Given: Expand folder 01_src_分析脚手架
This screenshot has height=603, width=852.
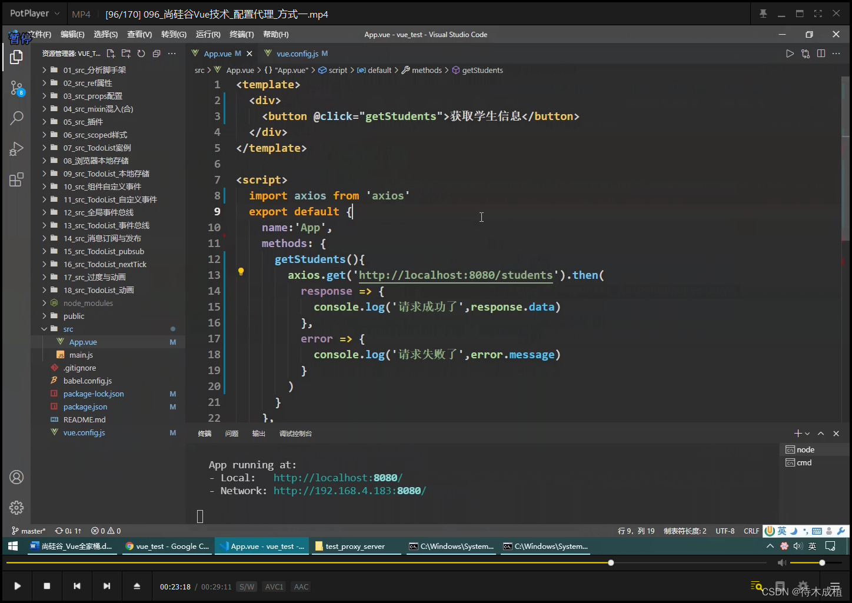Looking at the screenshot, I should pyautogui.click(x=95, y=70).
